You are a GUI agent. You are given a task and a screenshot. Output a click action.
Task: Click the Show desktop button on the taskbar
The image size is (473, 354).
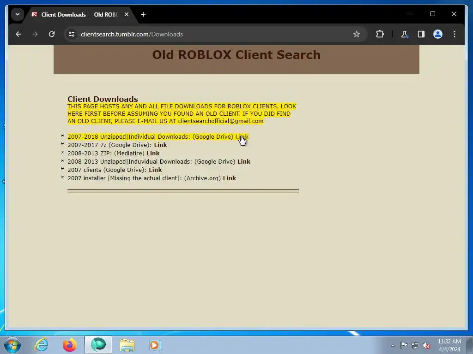(x=470, y=345)
